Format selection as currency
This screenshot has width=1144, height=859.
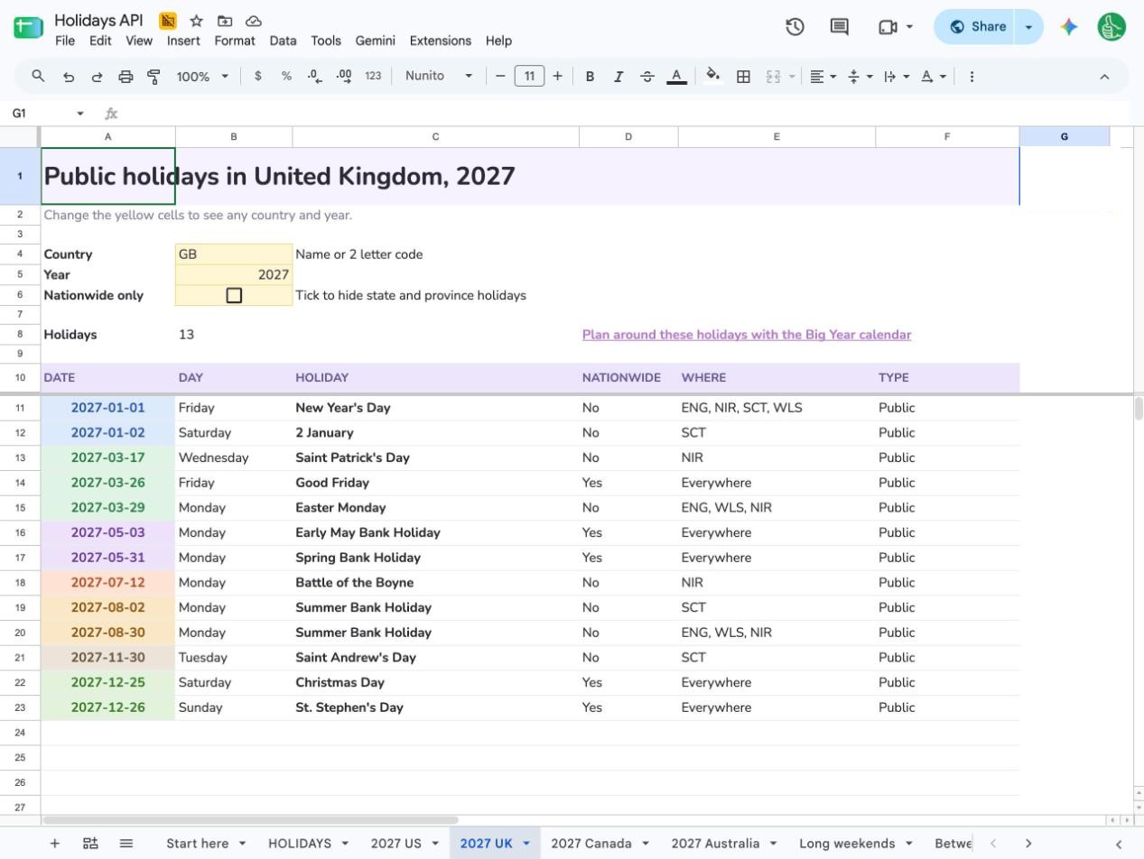[258, 77]
